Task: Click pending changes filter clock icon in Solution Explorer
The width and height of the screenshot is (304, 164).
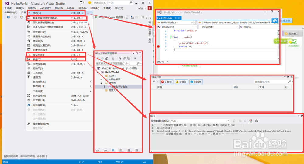Action: [113, 58]
